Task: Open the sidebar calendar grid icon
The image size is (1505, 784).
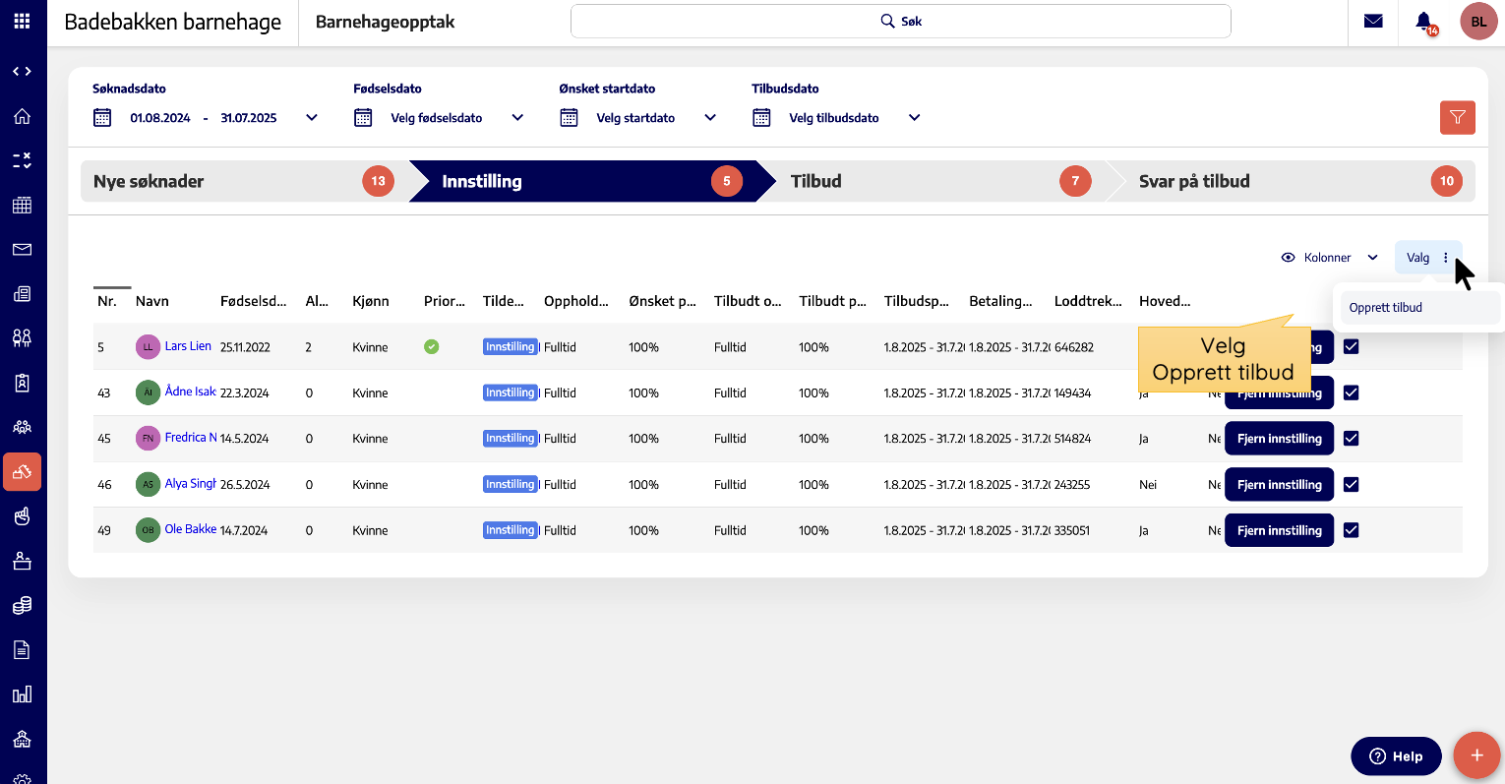Action: click(22, 205)
